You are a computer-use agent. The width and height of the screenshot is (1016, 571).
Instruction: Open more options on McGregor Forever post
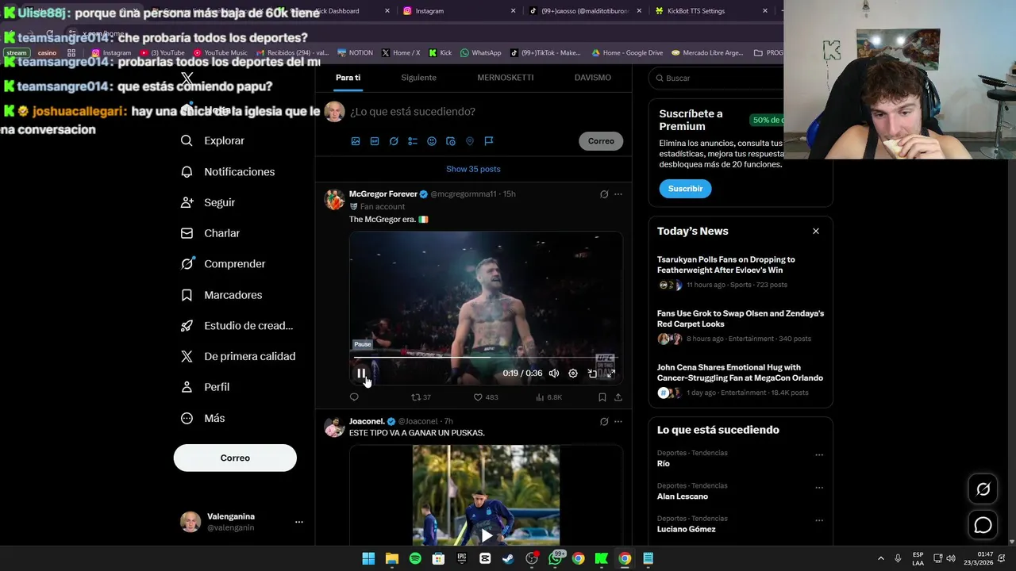point(618,194)
